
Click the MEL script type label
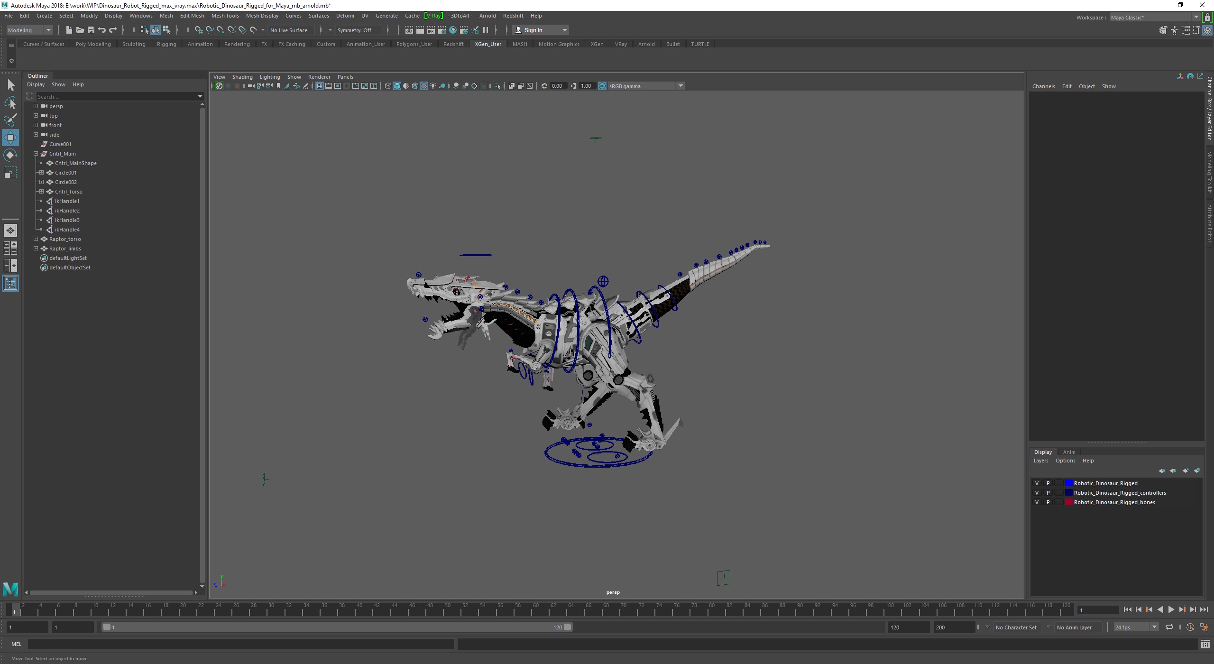16,644
